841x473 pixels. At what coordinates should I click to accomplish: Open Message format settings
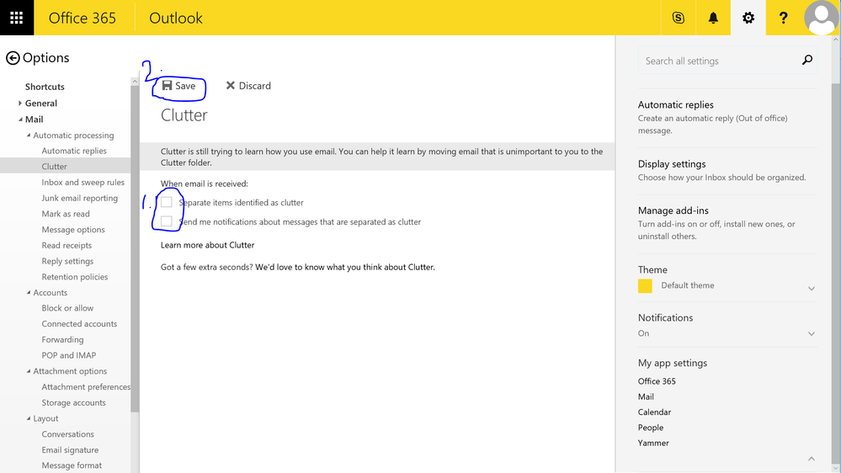pyautogui.click(x=72, y=465)
